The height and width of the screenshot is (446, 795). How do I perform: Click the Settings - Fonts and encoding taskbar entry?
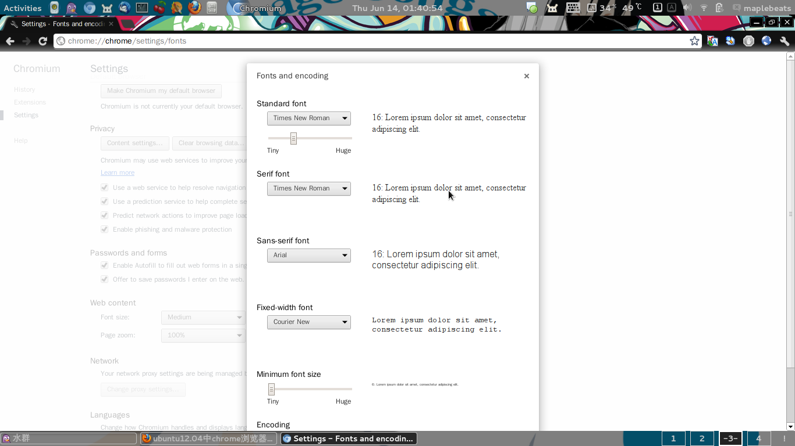349,438
